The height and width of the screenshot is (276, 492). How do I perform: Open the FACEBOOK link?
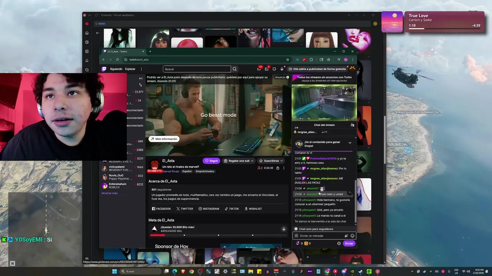click(161, 209)
